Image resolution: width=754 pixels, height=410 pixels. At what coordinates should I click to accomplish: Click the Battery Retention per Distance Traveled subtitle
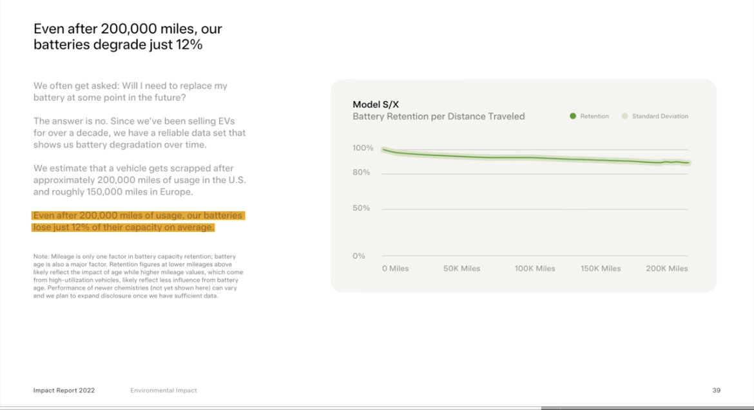tap(439, 117)
